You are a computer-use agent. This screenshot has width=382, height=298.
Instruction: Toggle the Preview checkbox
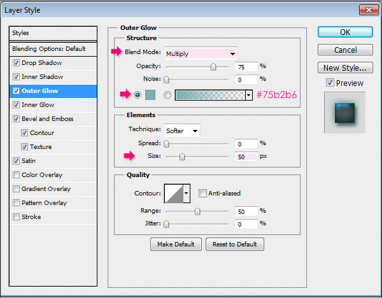(330, 83)
